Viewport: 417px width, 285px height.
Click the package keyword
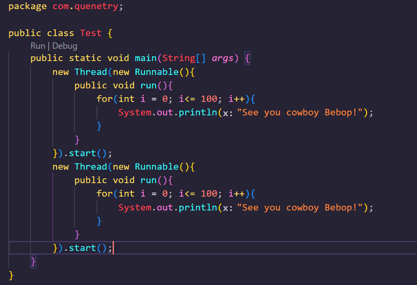pyautogui.click(x=28, y=6)
